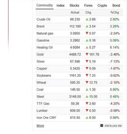Click the plus icon beside Add to your site
The width and height of the screenshot is (127, 134).
coord(102,126)
